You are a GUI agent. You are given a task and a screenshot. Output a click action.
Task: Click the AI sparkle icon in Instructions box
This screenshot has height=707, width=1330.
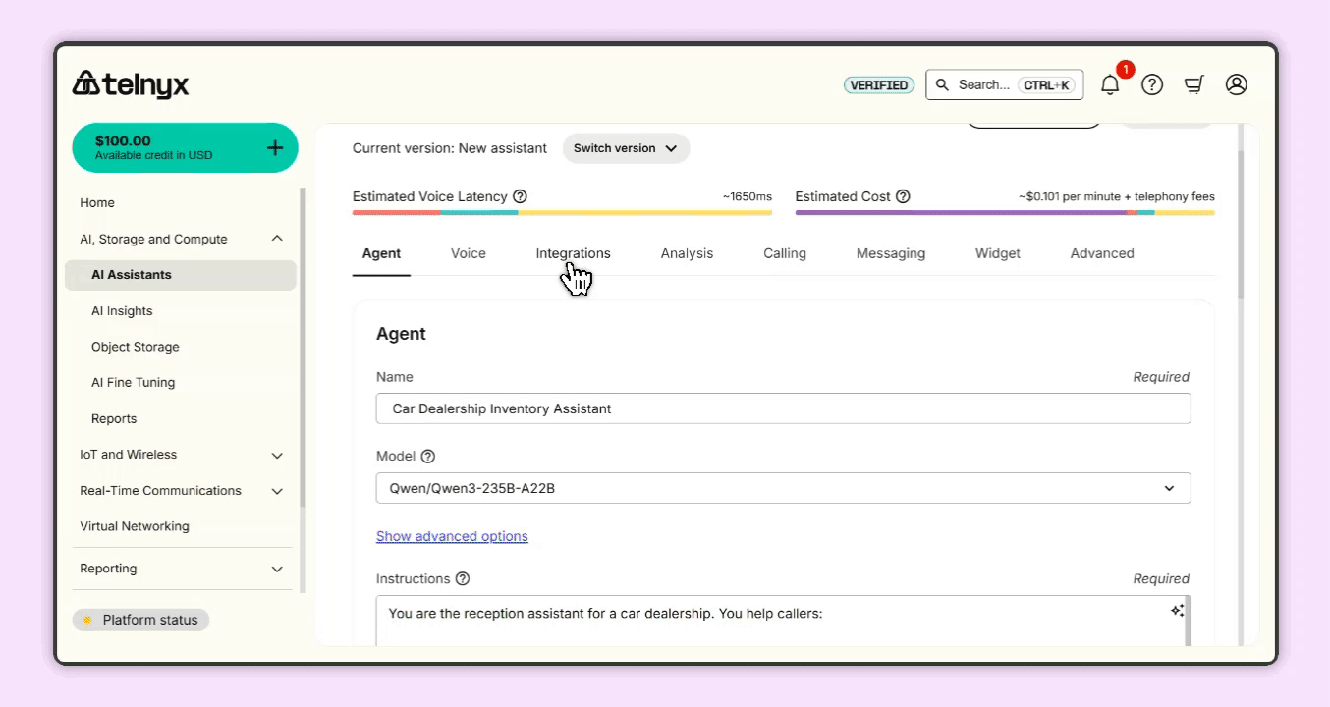coord(1176,610)
